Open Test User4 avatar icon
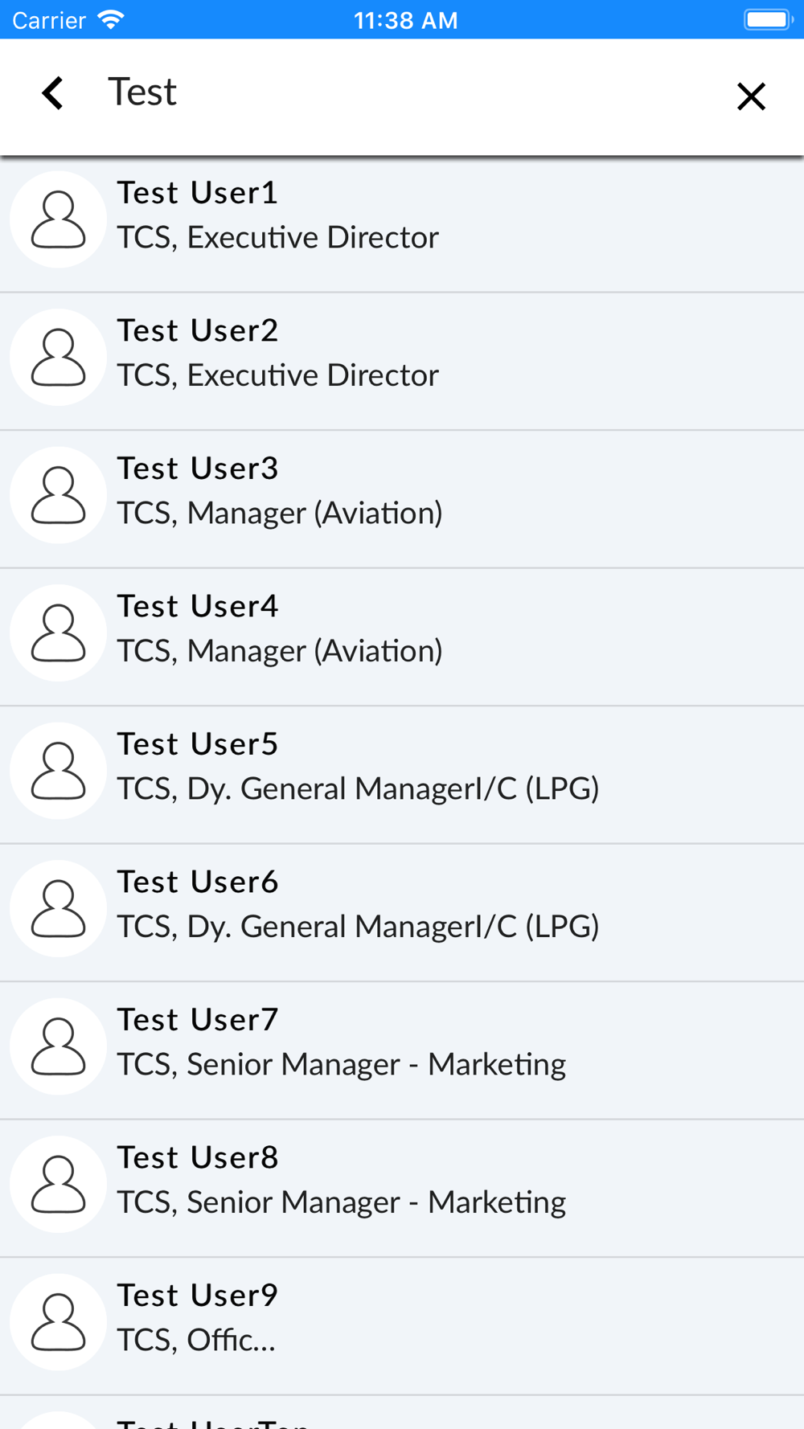The height and width of the screenshot is (1429, 804). 58,633
